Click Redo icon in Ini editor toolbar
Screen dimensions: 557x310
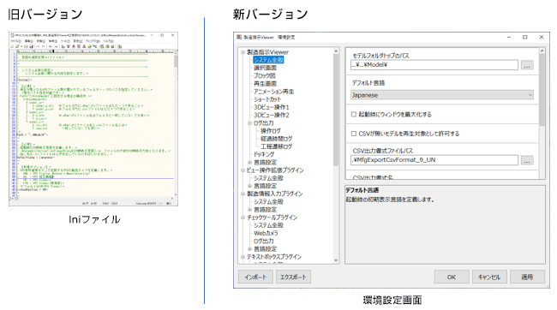point(44,46)
